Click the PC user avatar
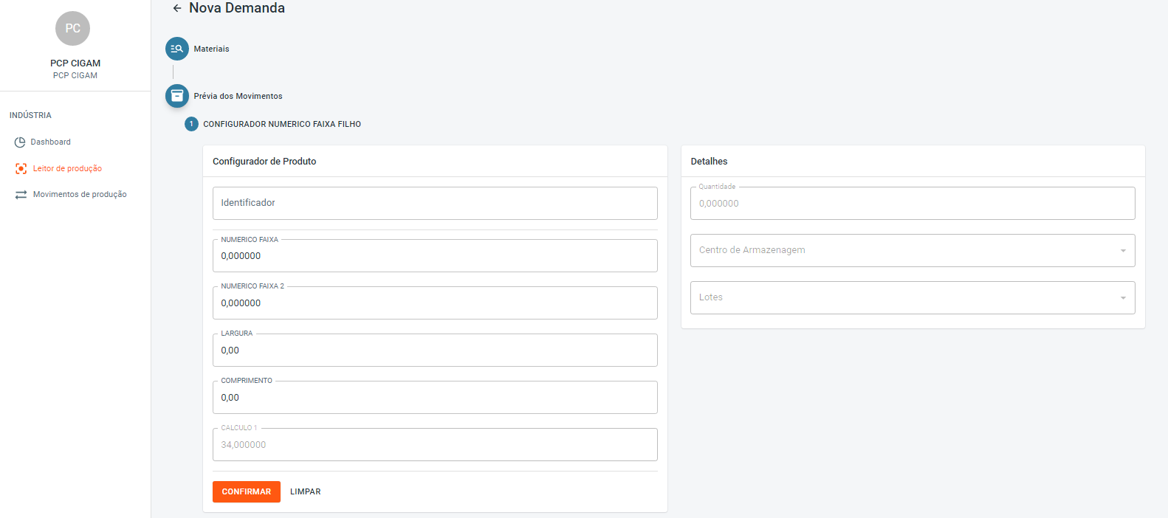Image resolution: width=1168 pixels, height=518 pixels. (72, 29)
